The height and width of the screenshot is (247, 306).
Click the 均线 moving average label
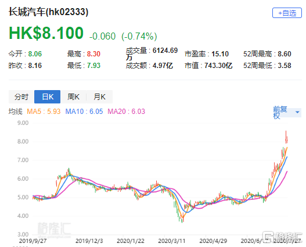pos(16,112)
